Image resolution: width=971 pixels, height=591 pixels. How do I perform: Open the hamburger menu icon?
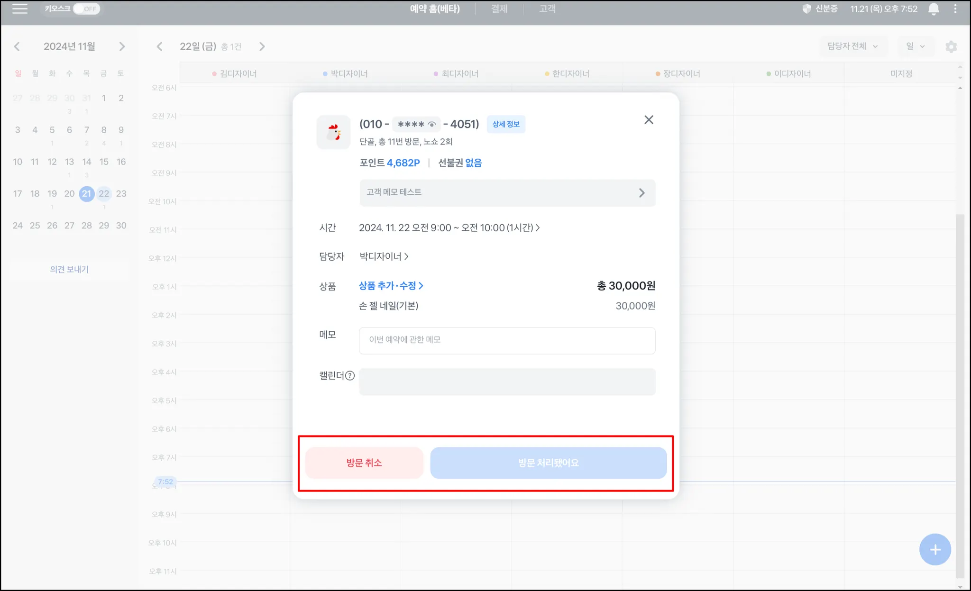pyautogui.click(x=19, y=9)
